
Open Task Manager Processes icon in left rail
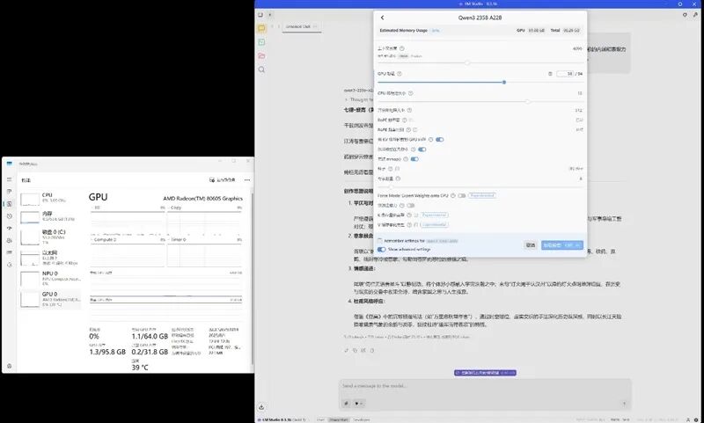point(10,192)
